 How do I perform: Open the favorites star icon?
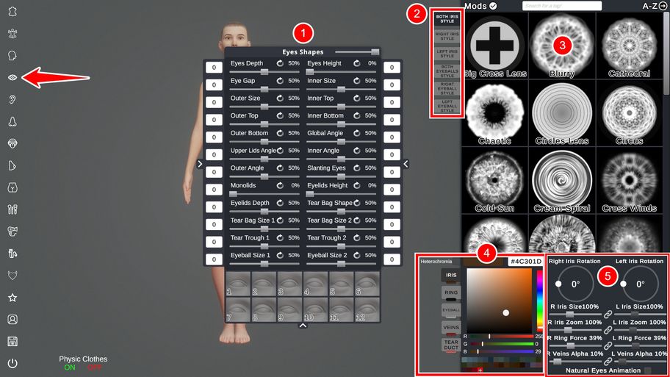12,298
